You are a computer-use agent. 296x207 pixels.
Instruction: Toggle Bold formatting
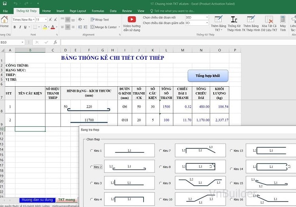tap(15, 27)
